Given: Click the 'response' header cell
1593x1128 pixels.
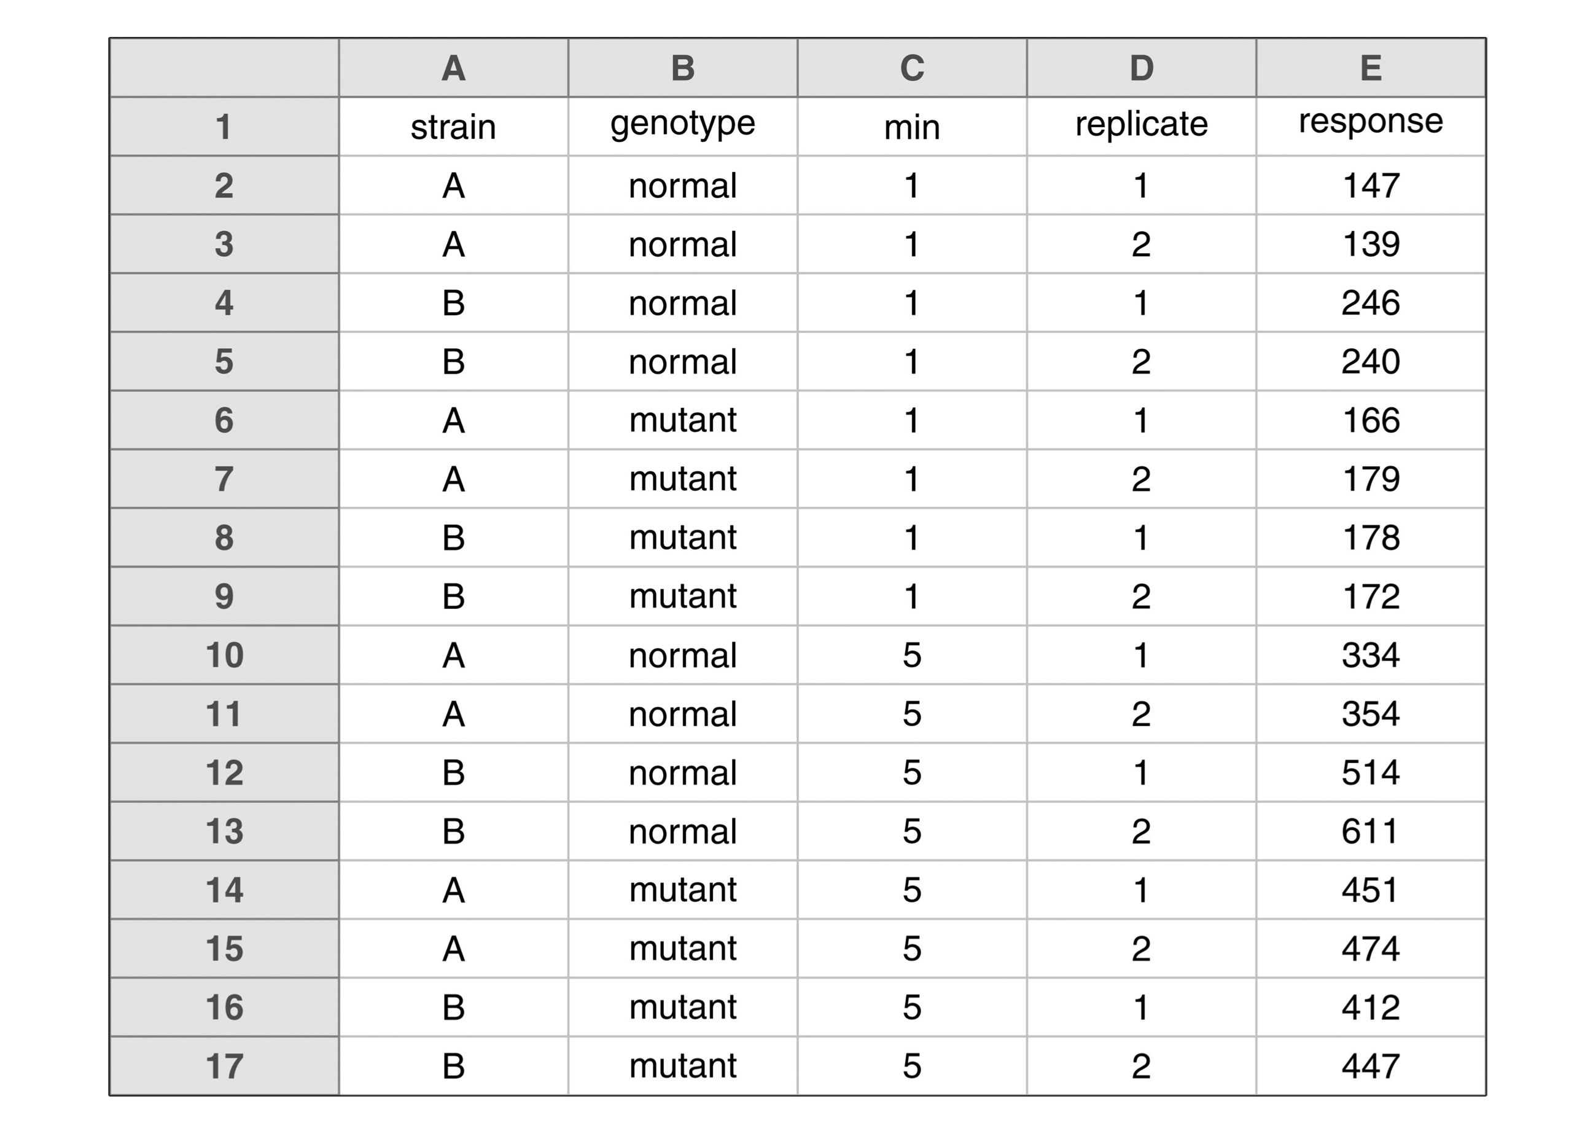Looking at the screenshot, I should click(1370, 127).
